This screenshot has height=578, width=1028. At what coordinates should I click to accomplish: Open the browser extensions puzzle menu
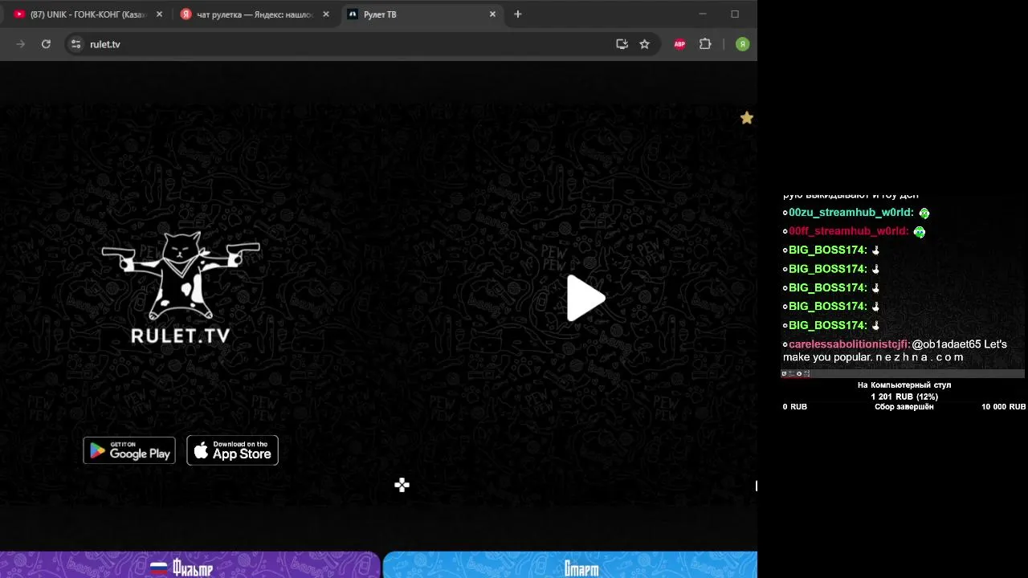[705, 44]
